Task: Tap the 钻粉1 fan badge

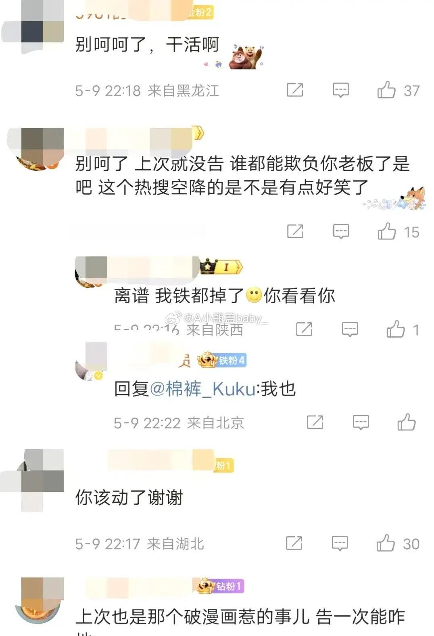Action: click(220, 586)
